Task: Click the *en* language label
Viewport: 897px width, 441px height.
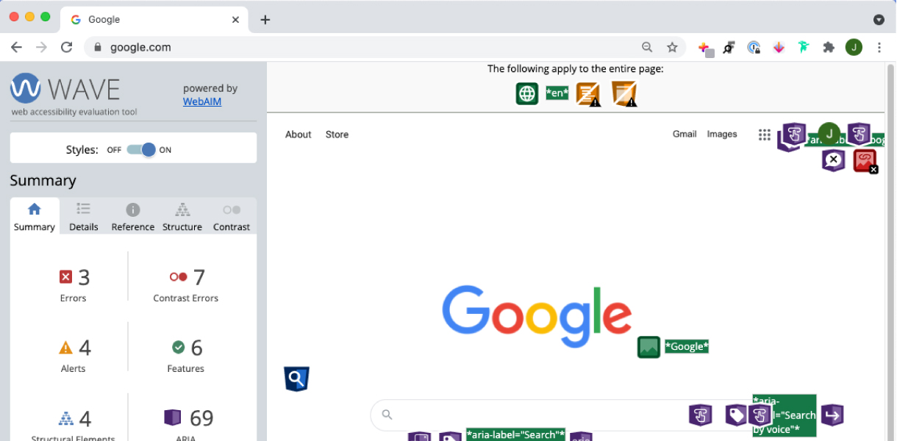Action: [x=557, y=93]
